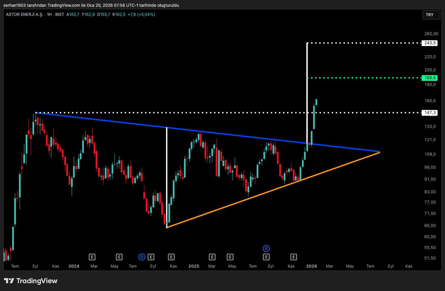Click the 160,0 price axis label
The width and height of the screenshot is (445, 291).
tap(430, 101)
